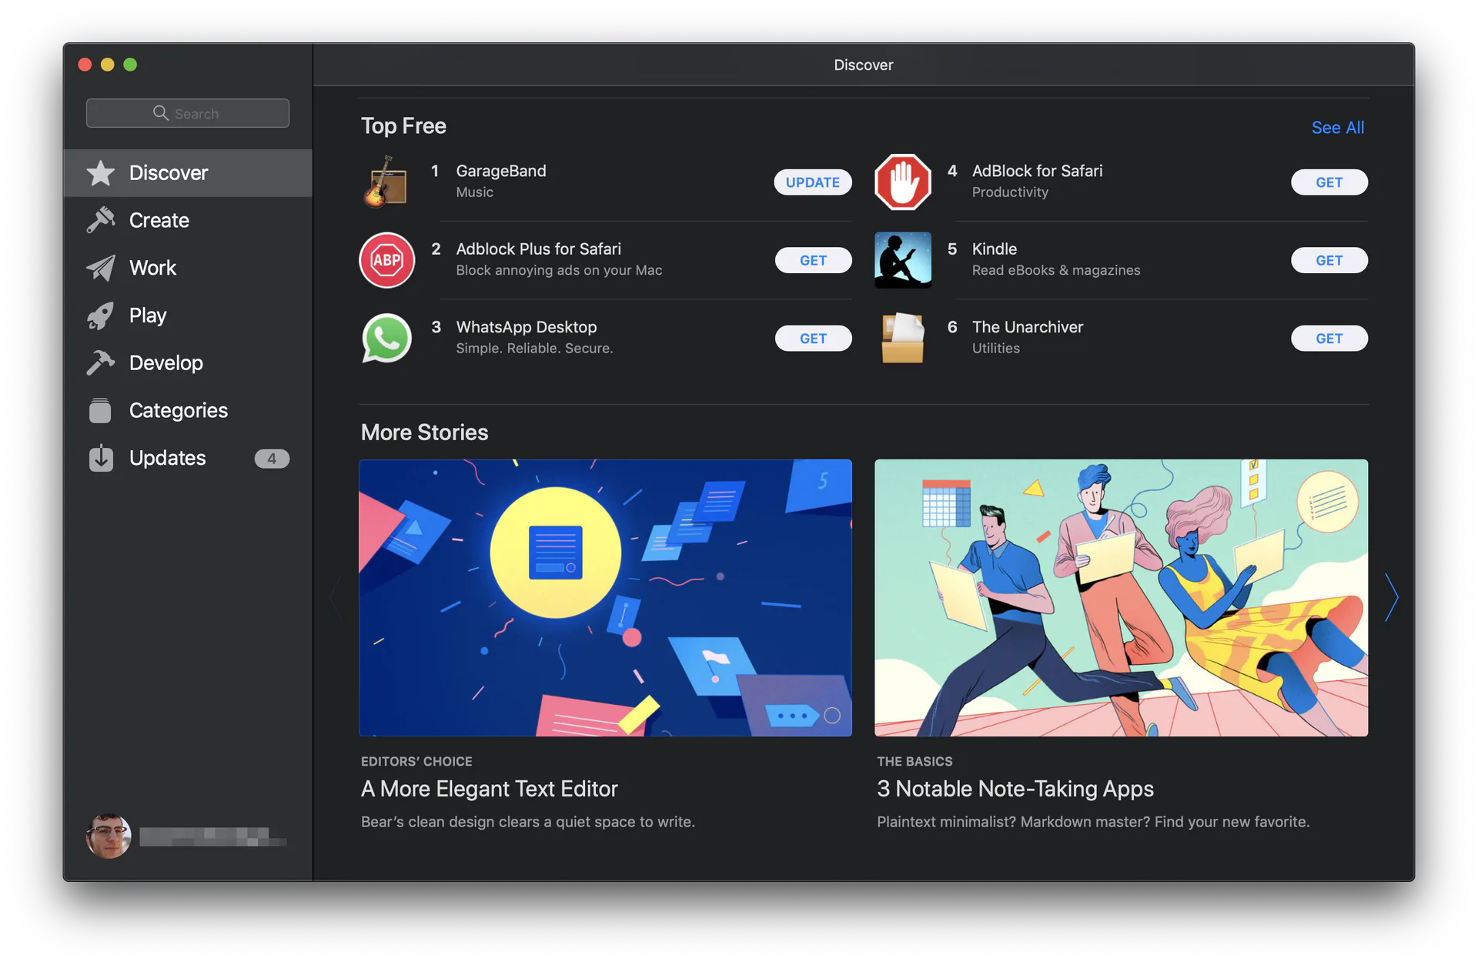Image resolution: width=1478 pixels, height=965 pixels.
Task: Click the 'Top Free' section heading
Action: [403, 126]
